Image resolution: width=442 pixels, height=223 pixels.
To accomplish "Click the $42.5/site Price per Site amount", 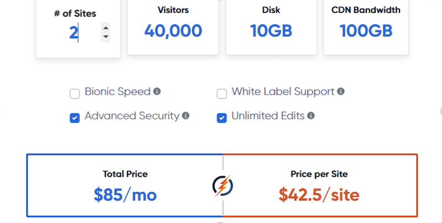I will 319,194.
